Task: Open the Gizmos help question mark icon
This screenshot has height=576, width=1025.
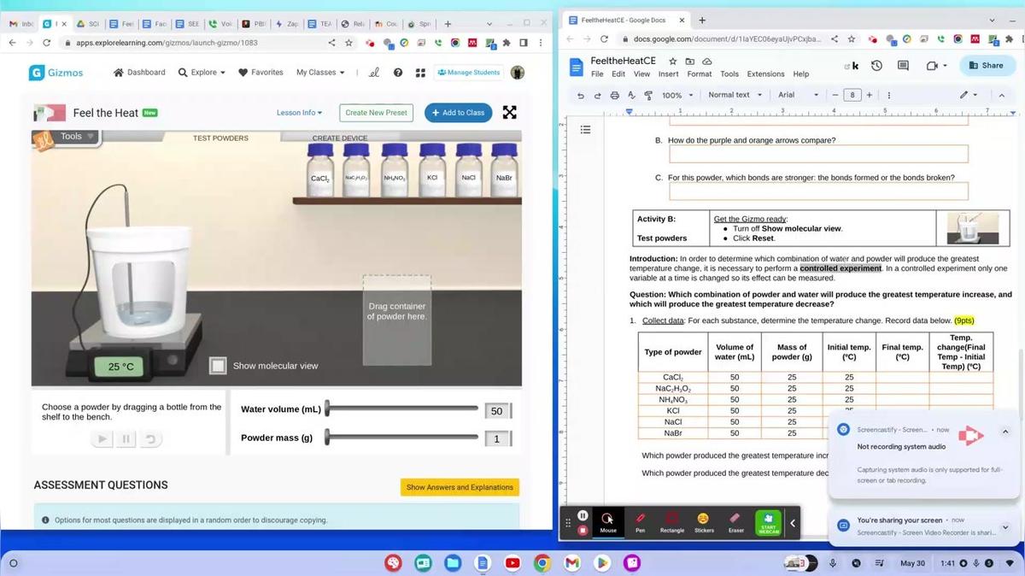Action: [398, 73]
